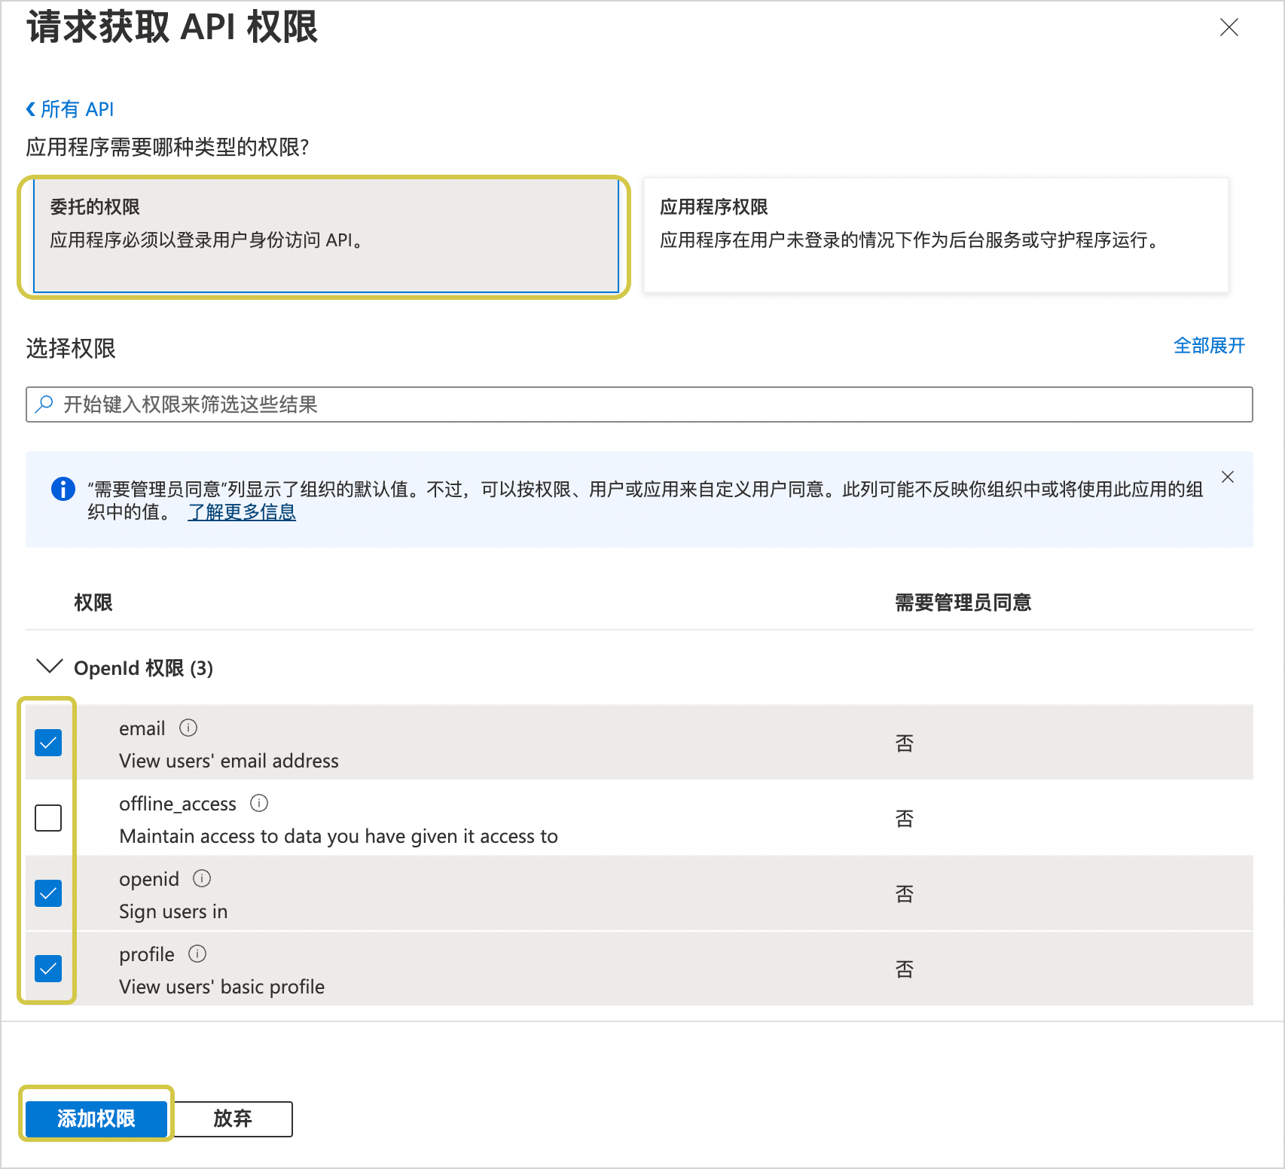This screenshot has height=1169, width=1285.
Task: Click the magnifier search icon
Action: [x=44, y=404]
